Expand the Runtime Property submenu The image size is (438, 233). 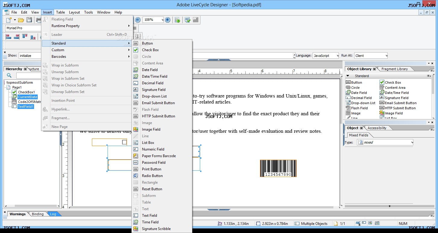coord(87,26)
